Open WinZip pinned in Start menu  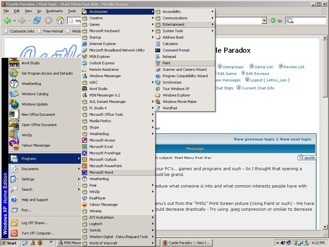(44, 135)
